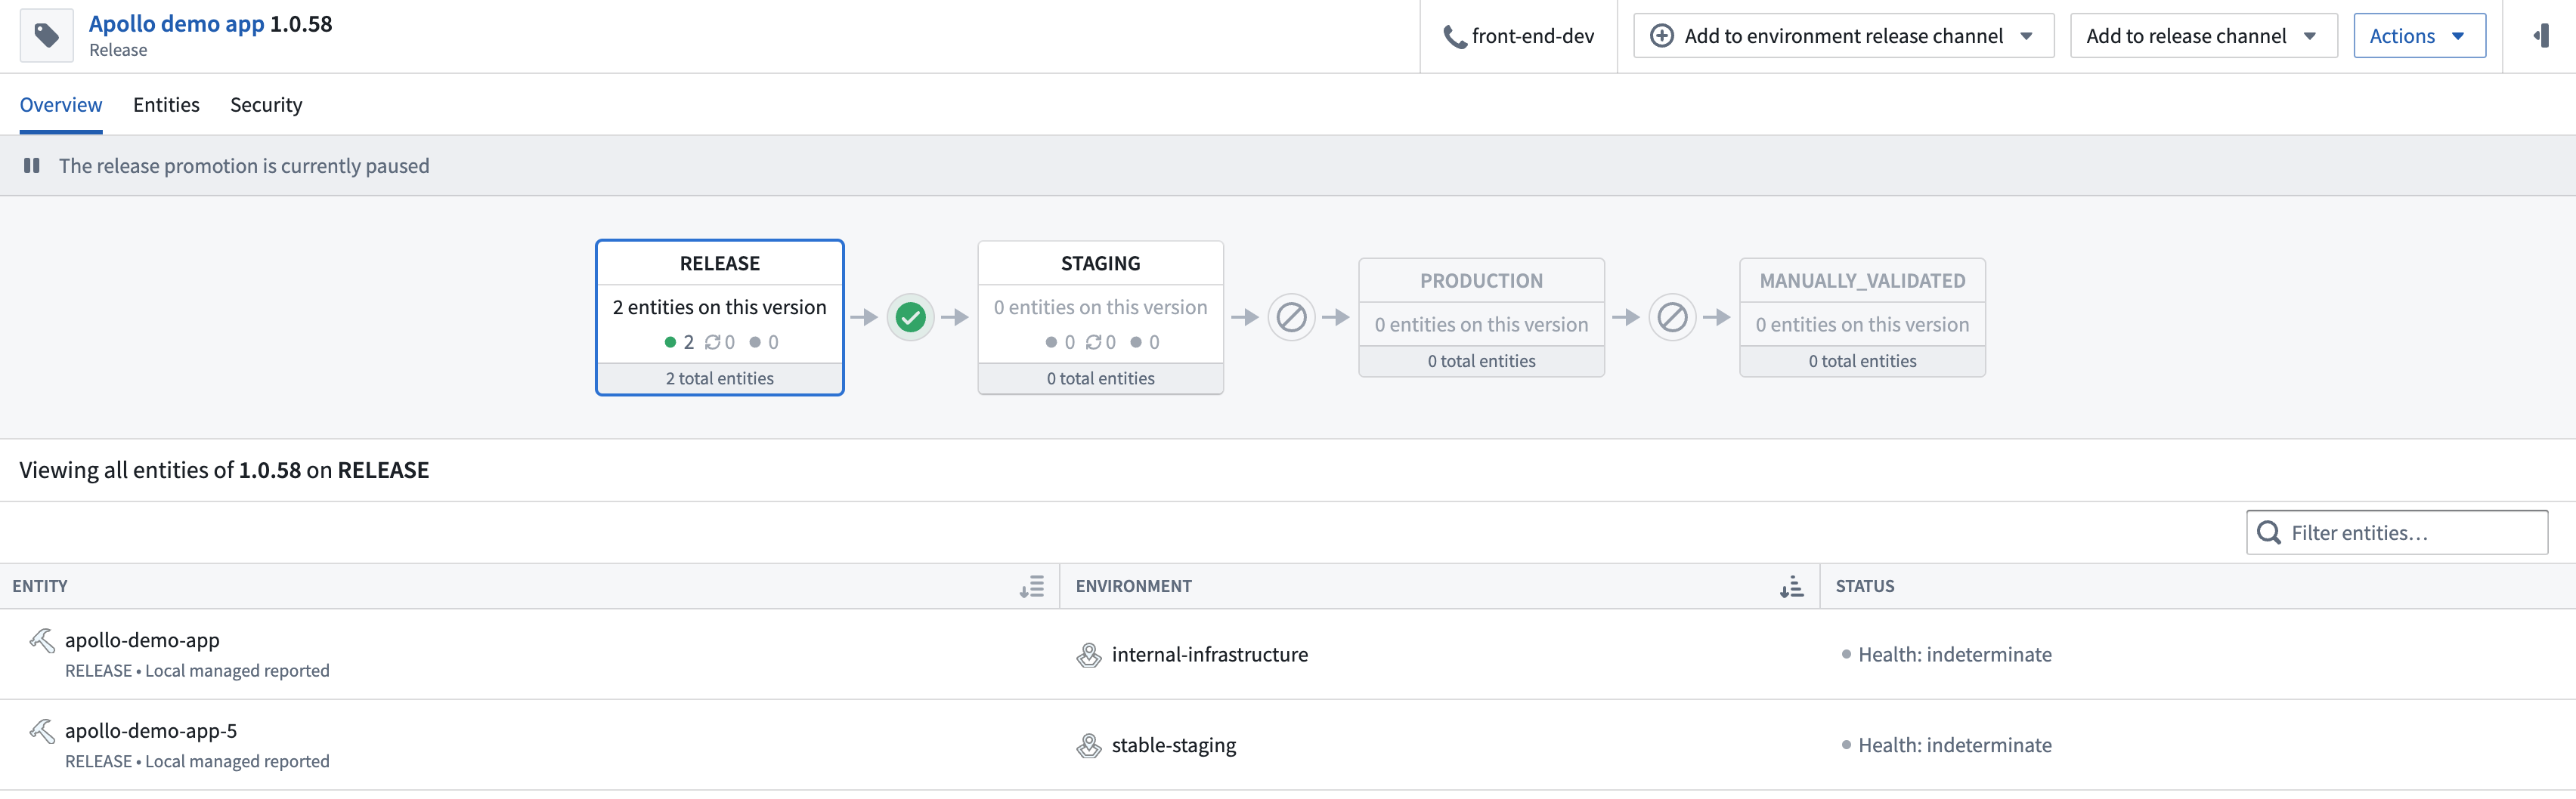Click Health: indeterminate status for stable-staging row
2576x799 pixels.
[1946, 746]
